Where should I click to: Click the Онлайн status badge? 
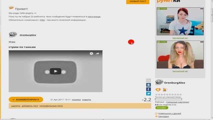[162, 108]
